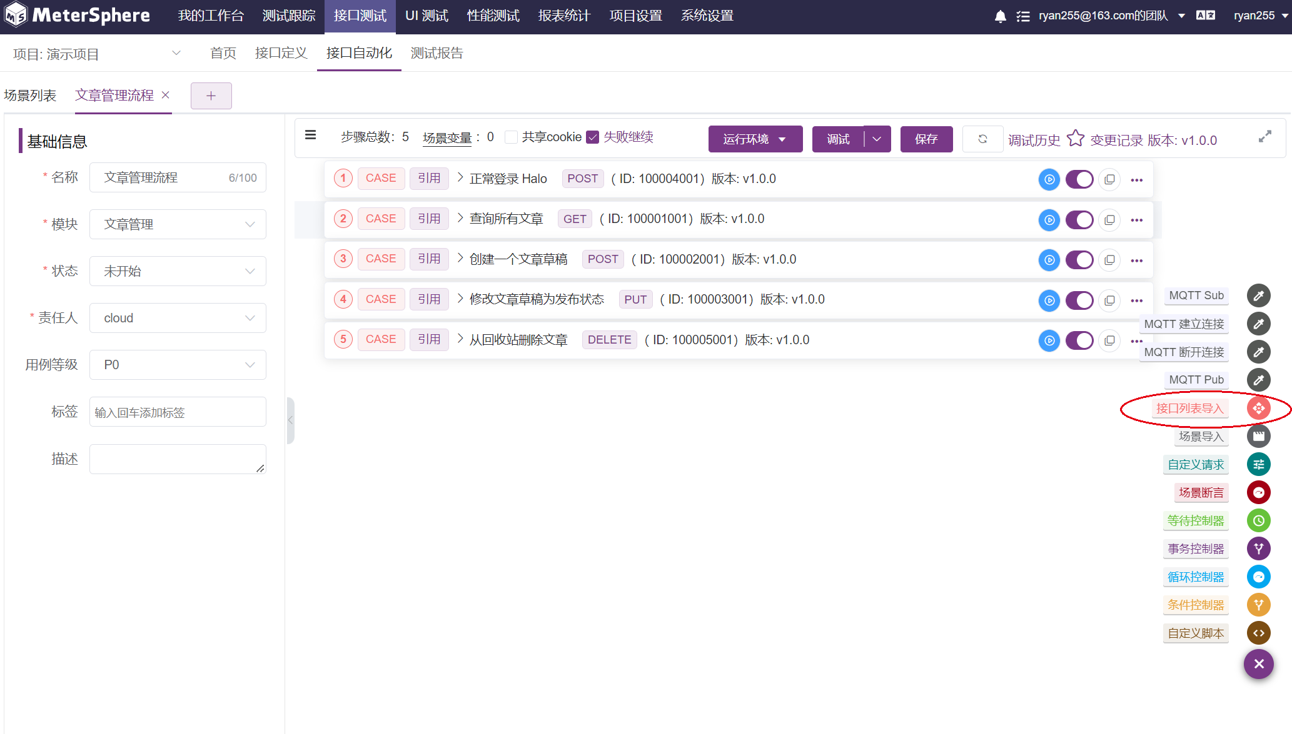Open 变更记录 link
This screenshot has width=1292, height=734.
click(1116, 141)
